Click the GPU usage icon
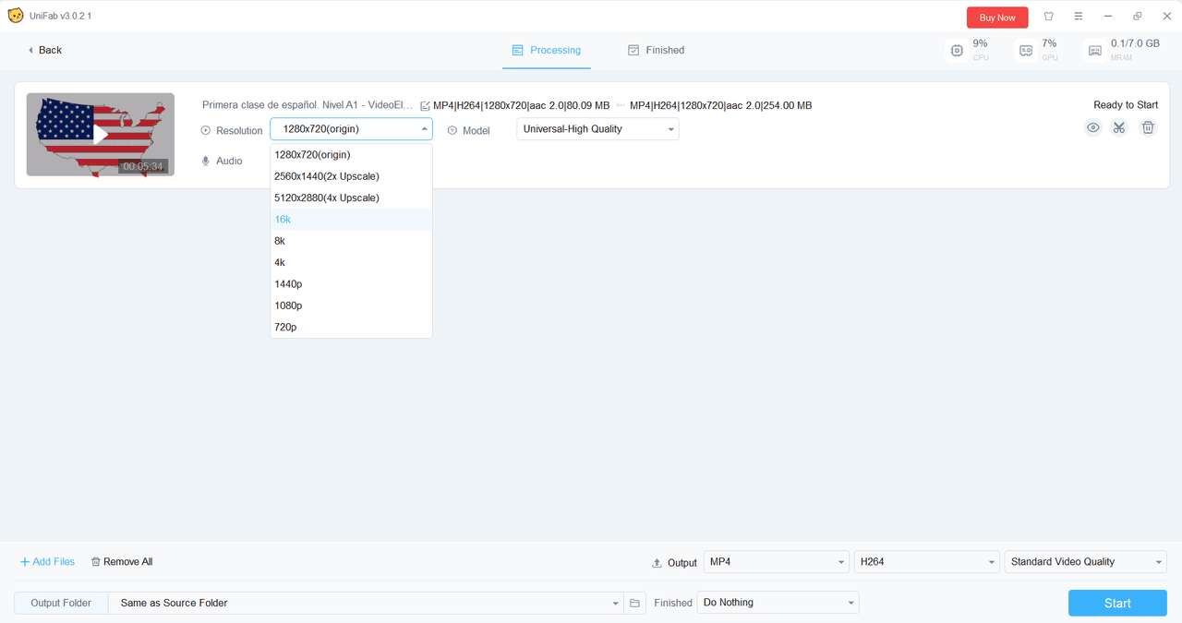 coord(1026,51)
